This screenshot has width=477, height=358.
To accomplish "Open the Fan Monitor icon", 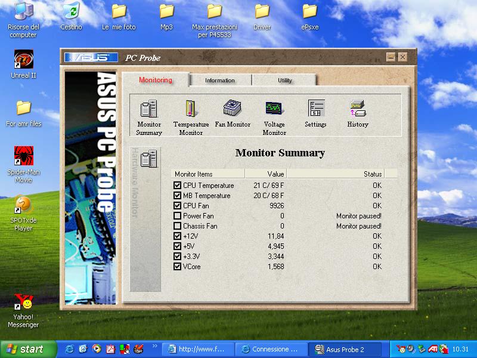I will point(233,108).
